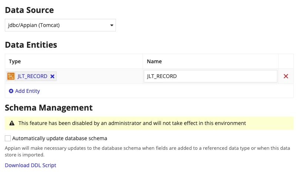Click the Name column header
This screenshot has width=307, height=179.
[154, 61]
